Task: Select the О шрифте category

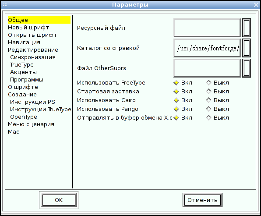Action: coord(23,87)
